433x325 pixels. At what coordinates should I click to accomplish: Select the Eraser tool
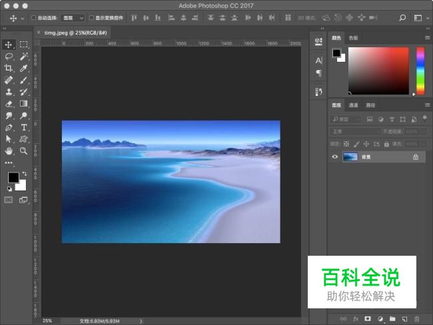coord(9,103)
